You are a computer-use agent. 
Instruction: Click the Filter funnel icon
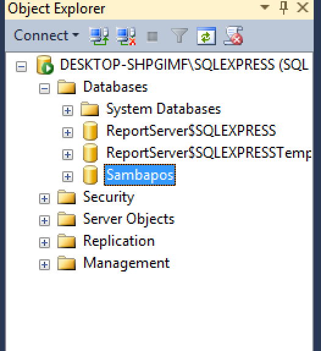click(179, 35)
